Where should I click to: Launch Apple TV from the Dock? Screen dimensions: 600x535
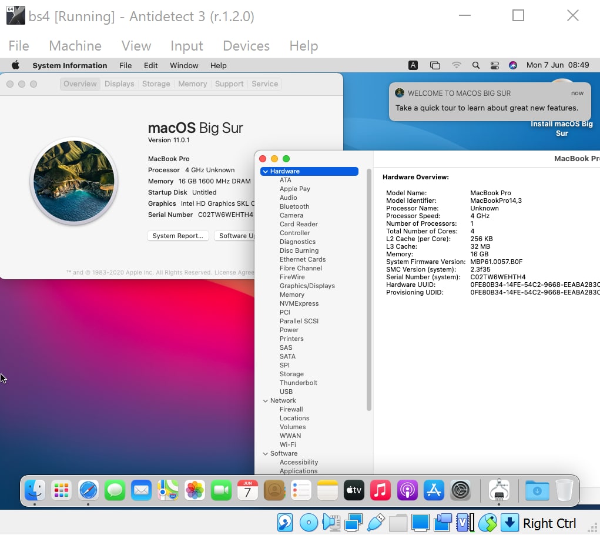354,490
